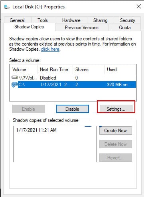Click the grayed-out Enable button
144x197 pixels.
(29, 109)
